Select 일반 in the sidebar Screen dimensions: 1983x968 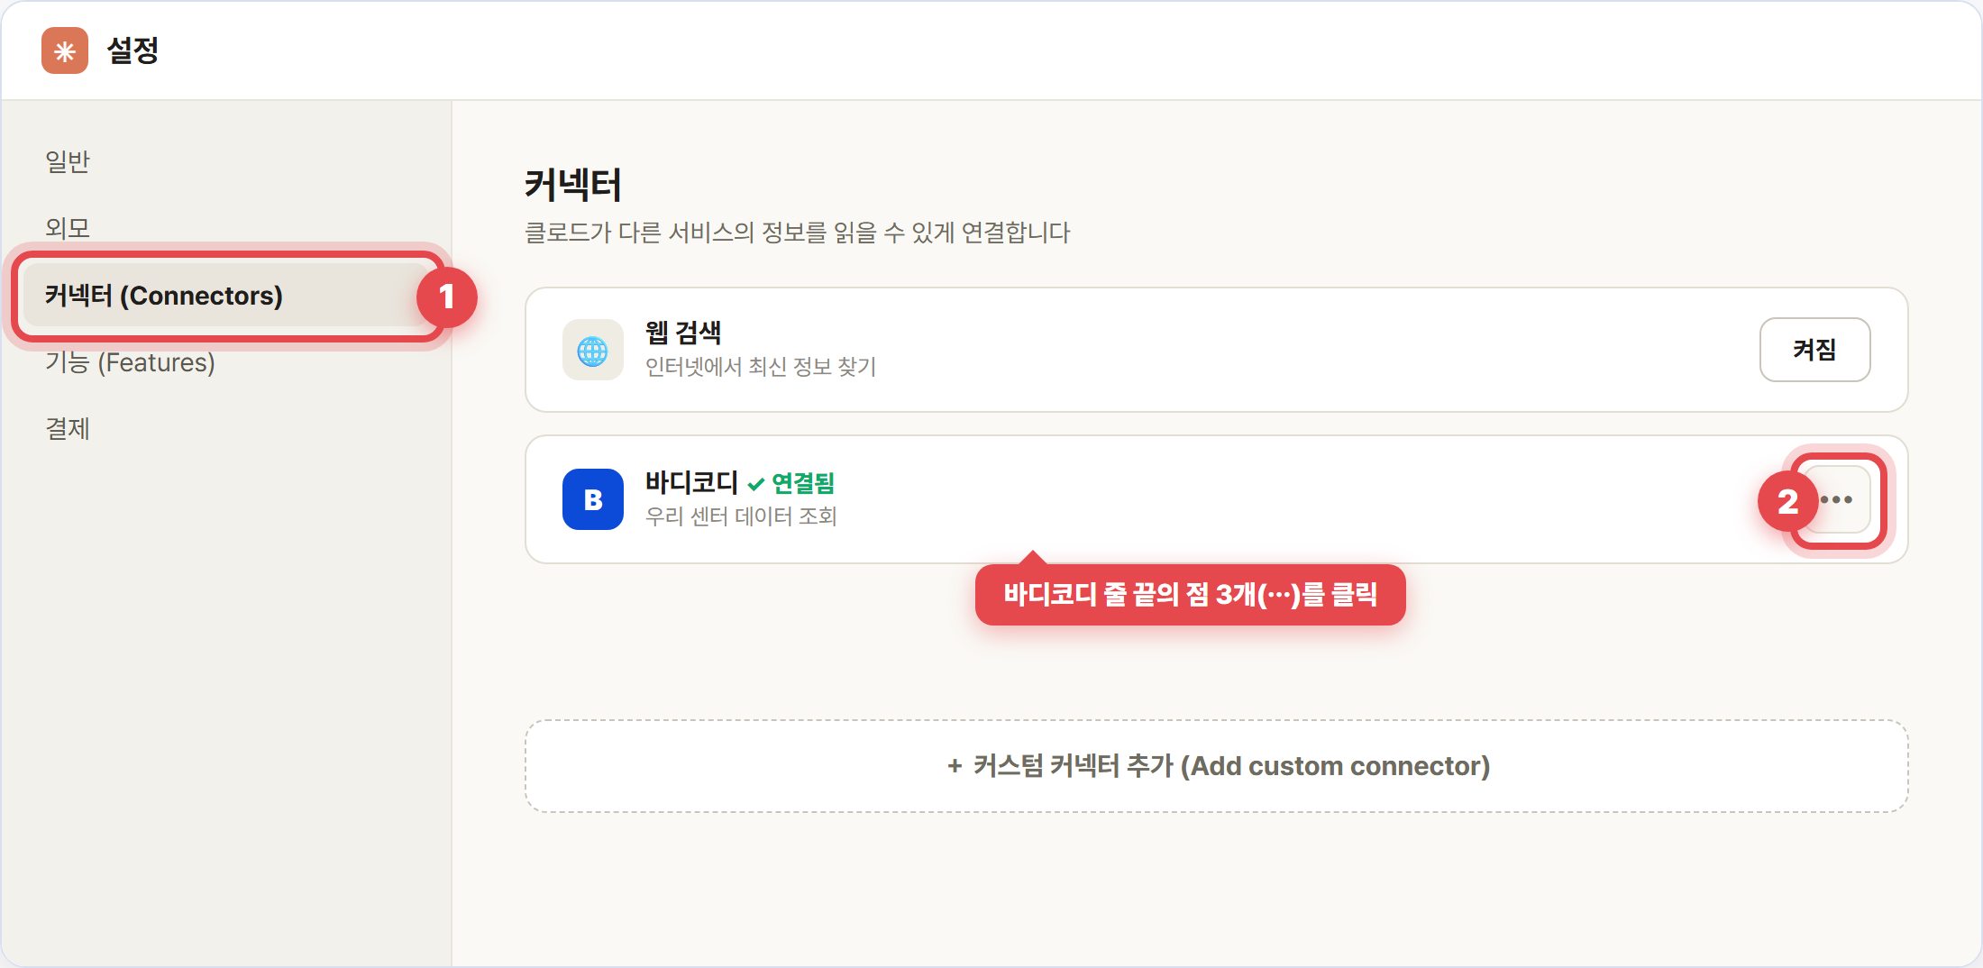[68, 161]
